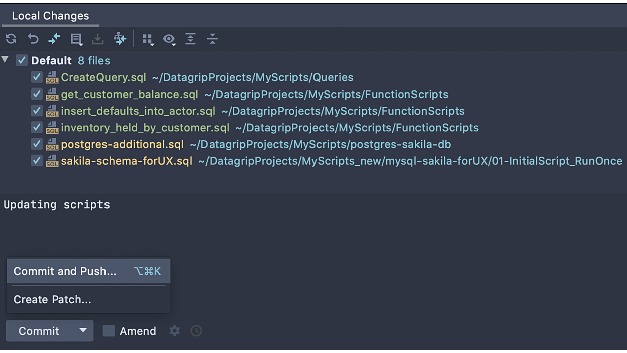Choose Commit and Push from the menu
The width and height of the screenshot is (627, 353).
(64, 271)
